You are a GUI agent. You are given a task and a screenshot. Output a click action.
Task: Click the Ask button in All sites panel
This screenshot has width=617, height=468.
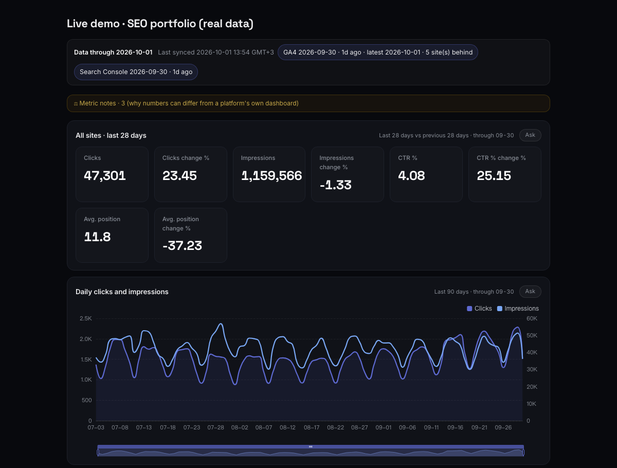[x=530, y=135]
